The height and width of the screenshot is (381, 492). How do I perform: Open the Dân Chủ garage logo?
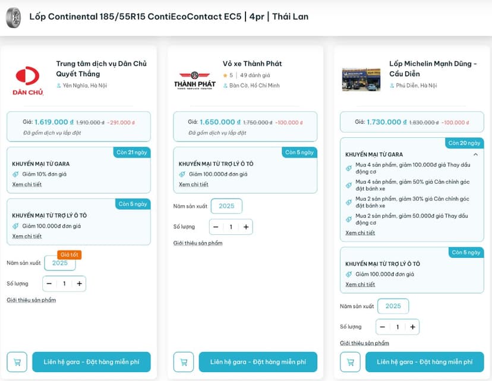pyautogui.click(x=27, y=80)
